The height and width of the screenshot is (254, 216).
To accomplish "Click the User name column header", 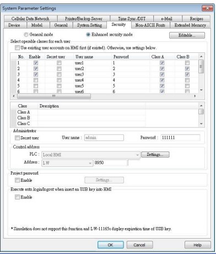I will click(x=93, y=57).
